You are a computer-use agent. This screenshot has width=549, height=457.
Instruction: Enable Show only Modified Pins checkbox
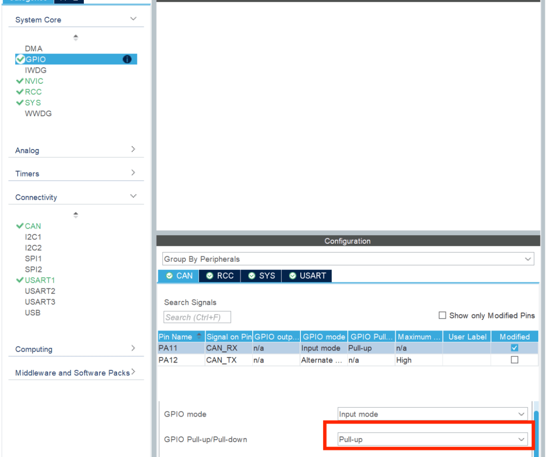442,315
